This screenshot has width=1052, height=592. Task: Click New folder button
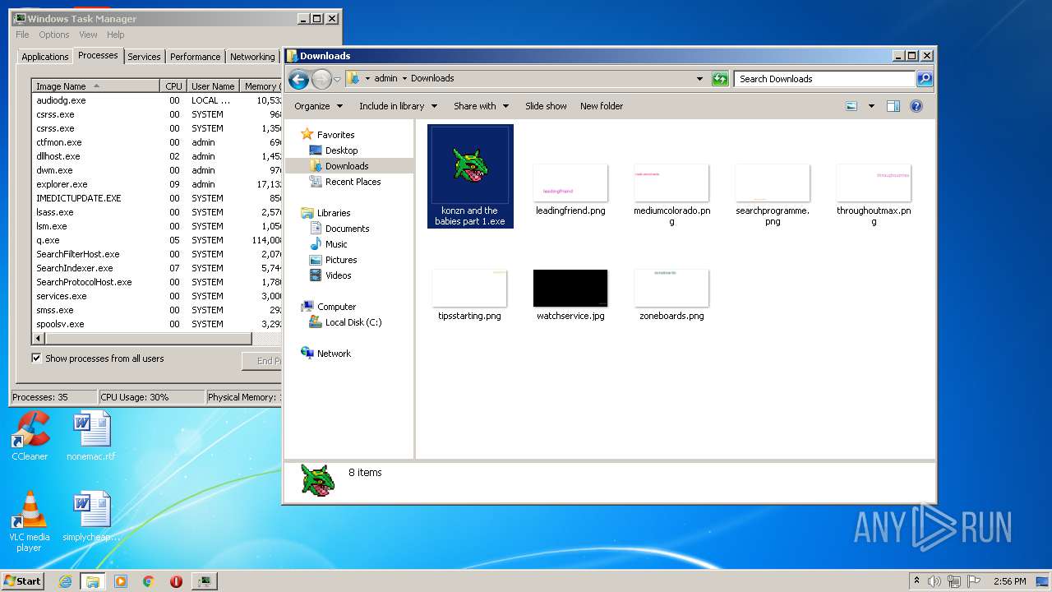point(602,106)
